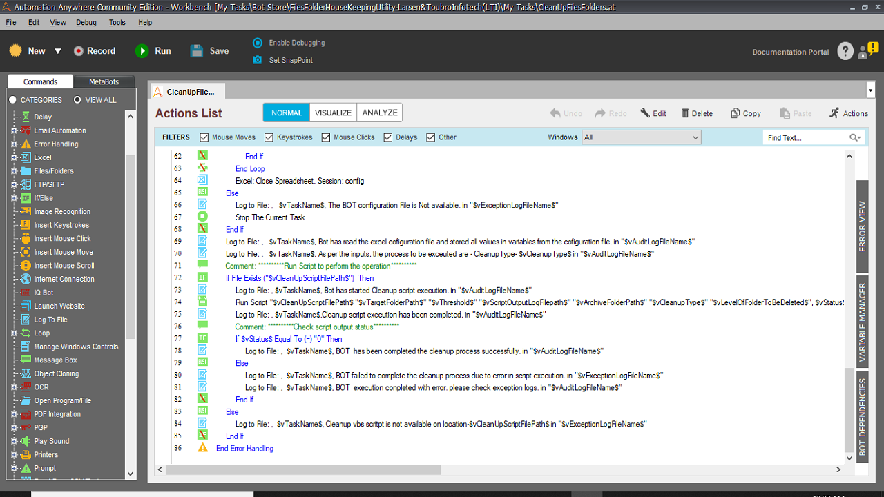
Task: Open help via the question mark icon
Action: [845, 51]
